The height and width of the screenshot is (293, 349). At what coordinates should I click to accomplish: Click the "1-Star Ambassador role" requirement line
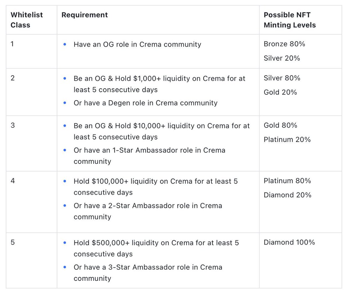[149, 150]
